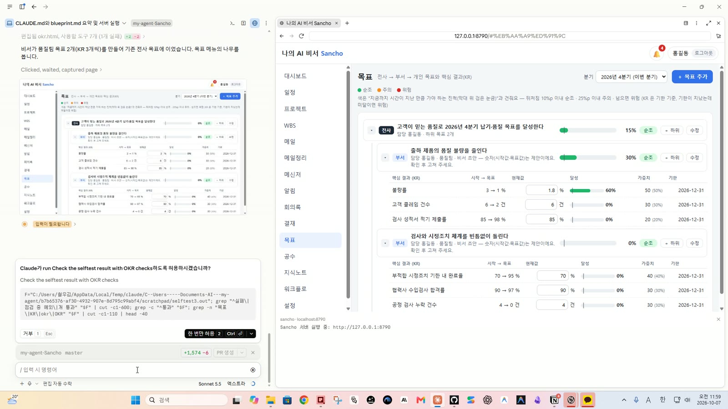Go back in the embedded browser
Viewport: 728px width, 409px height.
click(x=282, y=36)
